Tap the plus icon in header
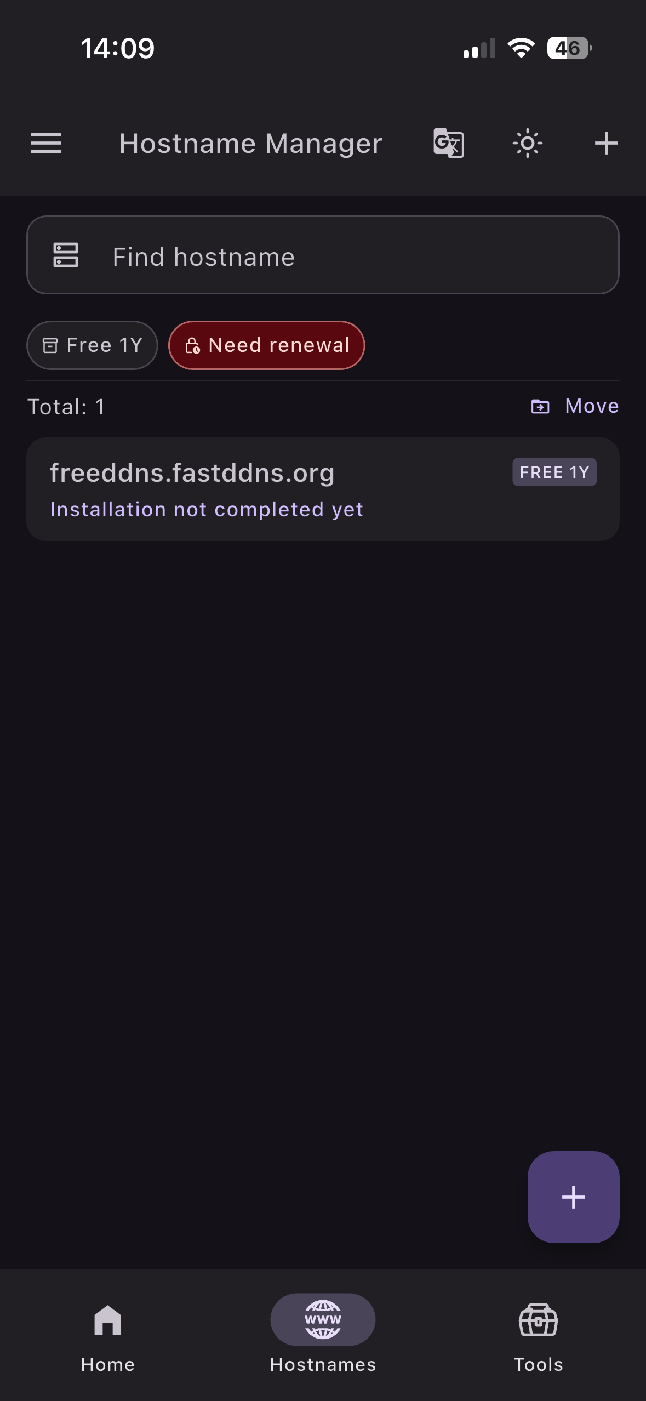The height and width of the screenshot is (1401, 646). click(x=606, y=144)
